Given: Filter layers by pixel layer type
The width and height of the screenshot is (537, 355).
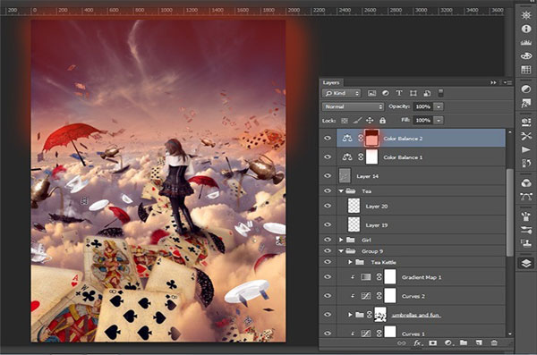Looking at the screenshot, I should click(371, 93).
